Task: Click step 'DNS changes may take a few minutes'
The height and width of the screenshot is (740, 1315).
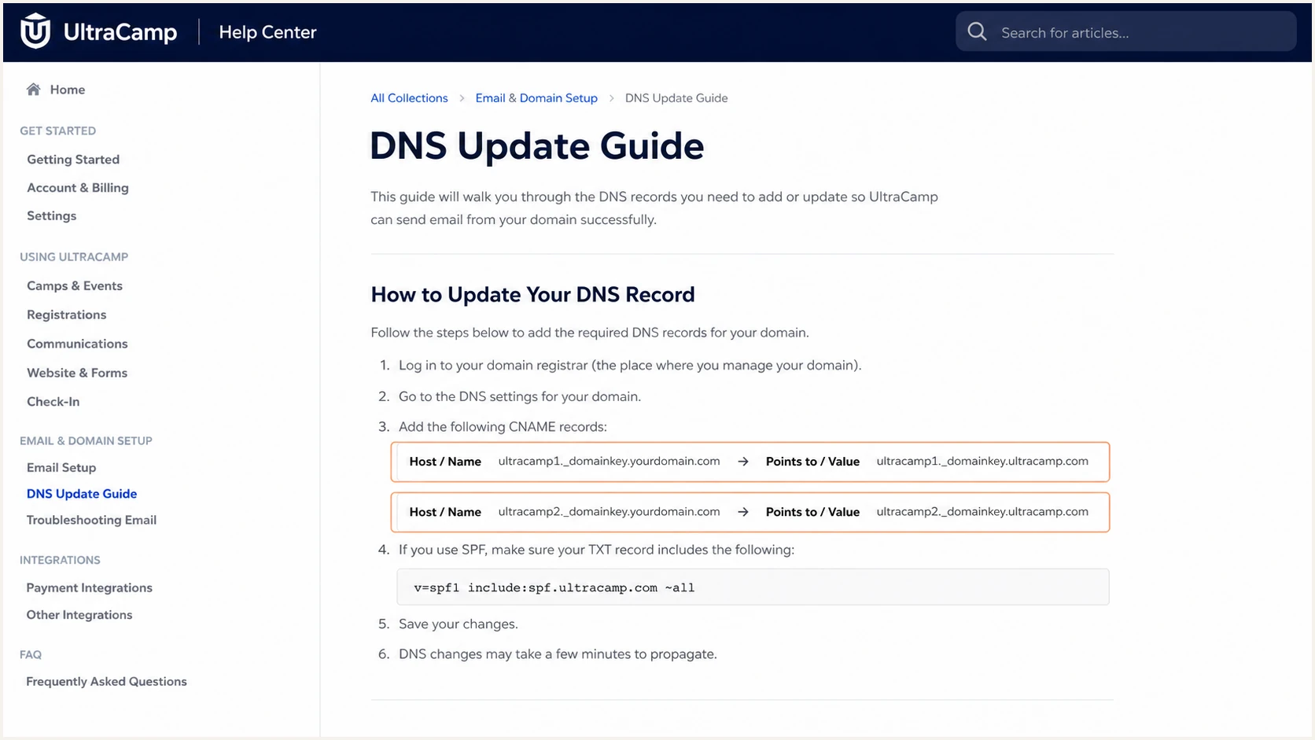Action: click(558, 654)
